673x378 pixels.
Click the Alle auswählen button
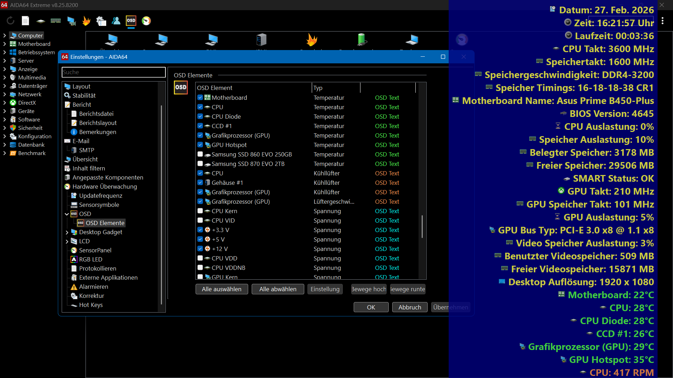222,289
